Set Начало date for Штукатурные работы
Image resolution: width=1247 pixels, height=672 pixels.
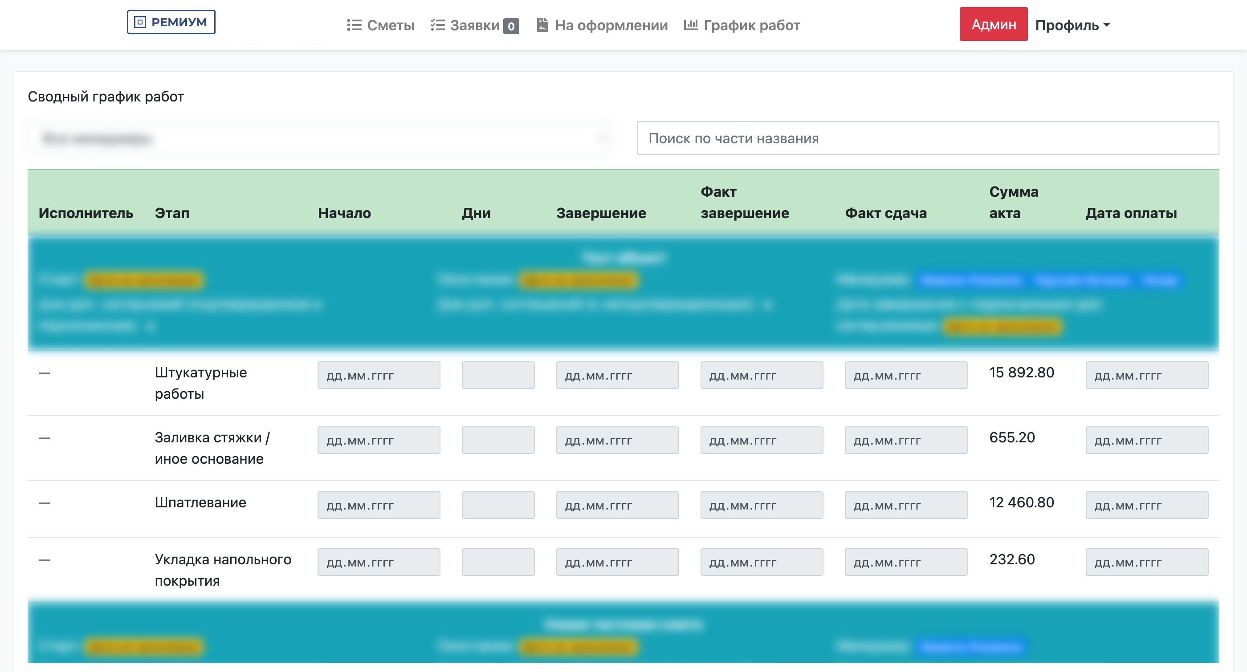coord(379,375)
